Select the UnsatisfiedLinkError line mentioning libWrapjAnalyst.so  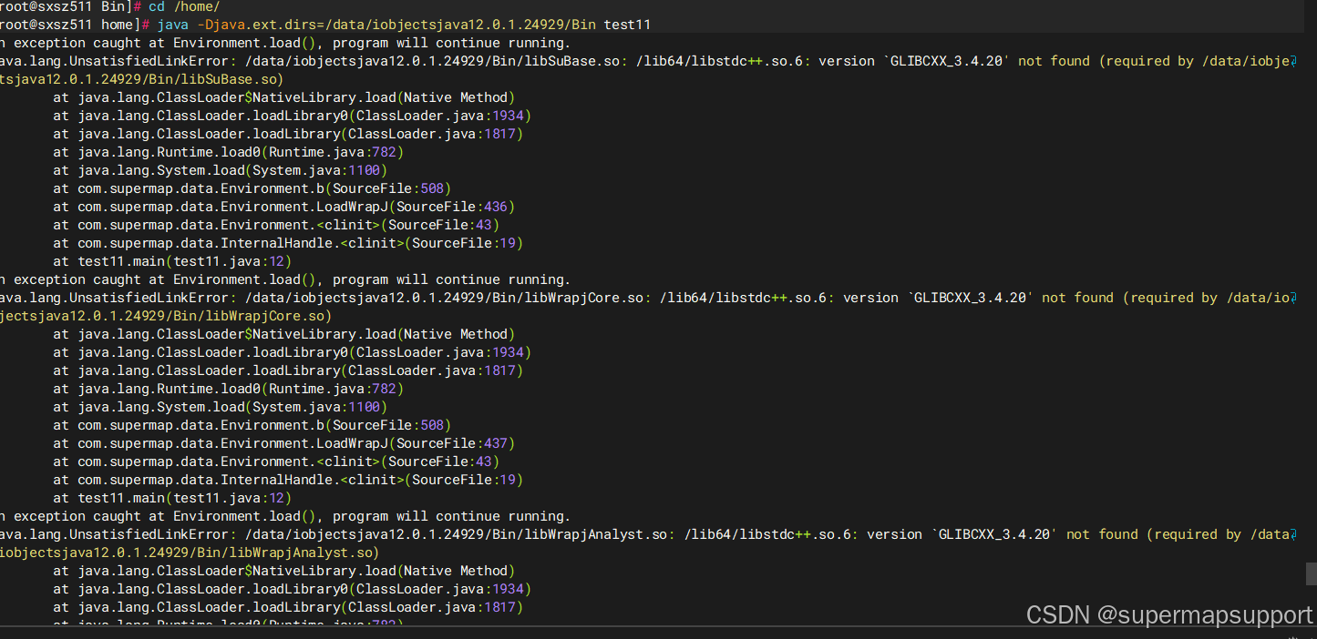pyautogui.click(x=647, y=534)
